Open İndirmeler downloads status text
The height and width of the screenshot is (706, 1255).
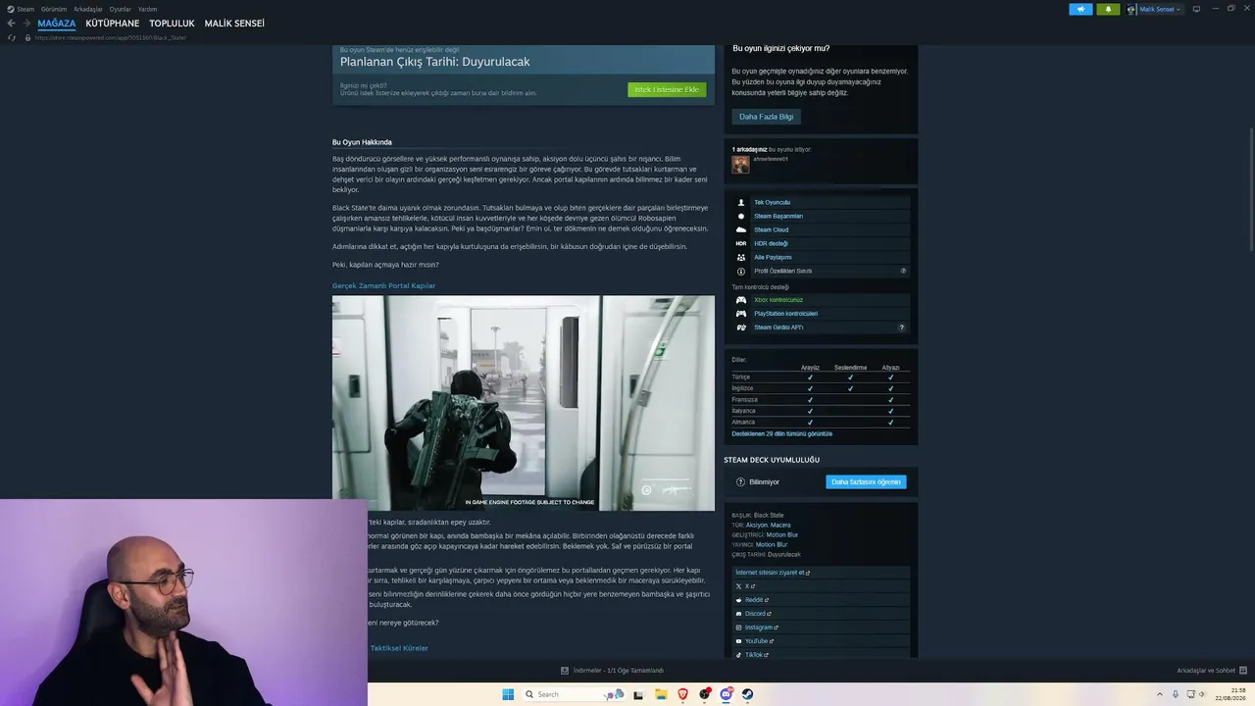(619, 671)
